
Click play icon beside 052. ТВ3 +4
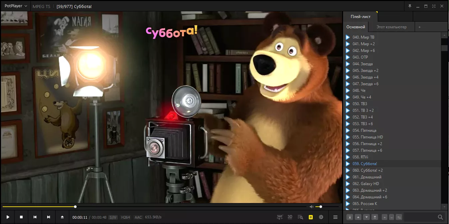(348, 117)
